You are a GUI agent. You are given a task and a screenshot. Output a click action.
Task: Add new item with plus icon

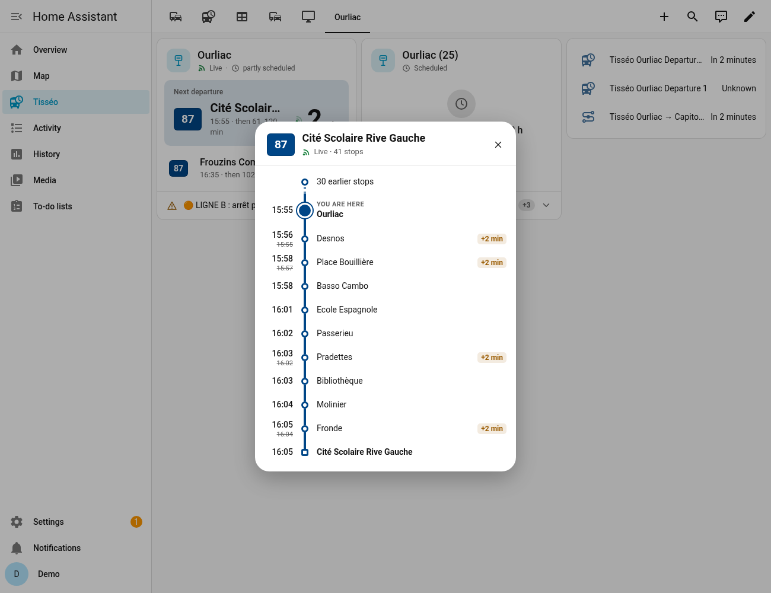(x=664, y=17)
